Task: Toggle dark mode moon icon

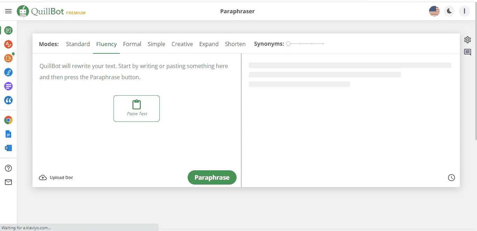Action: tap(449, 11)
